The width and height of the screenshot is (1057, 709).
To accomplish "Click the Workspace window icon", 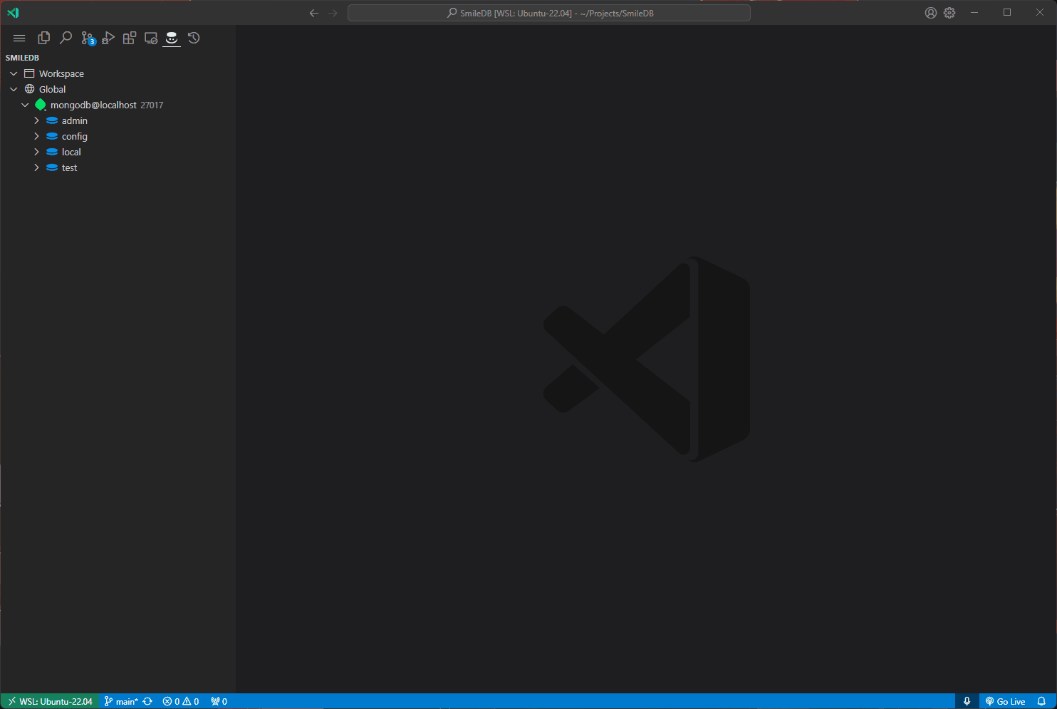I will (x=29, y=73).
